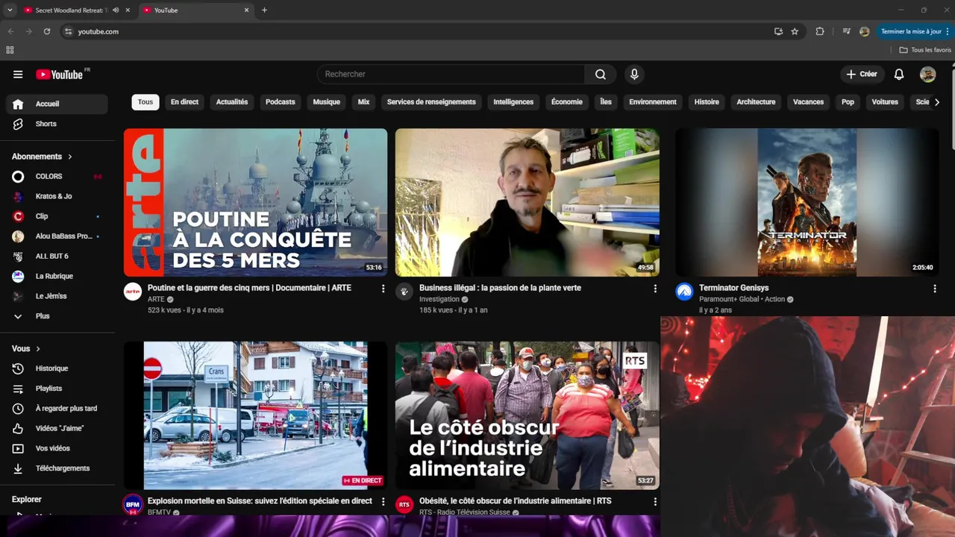Open the Poutine et la guerre title link
This screenshot has width=955, height=537.
[249, 288]
